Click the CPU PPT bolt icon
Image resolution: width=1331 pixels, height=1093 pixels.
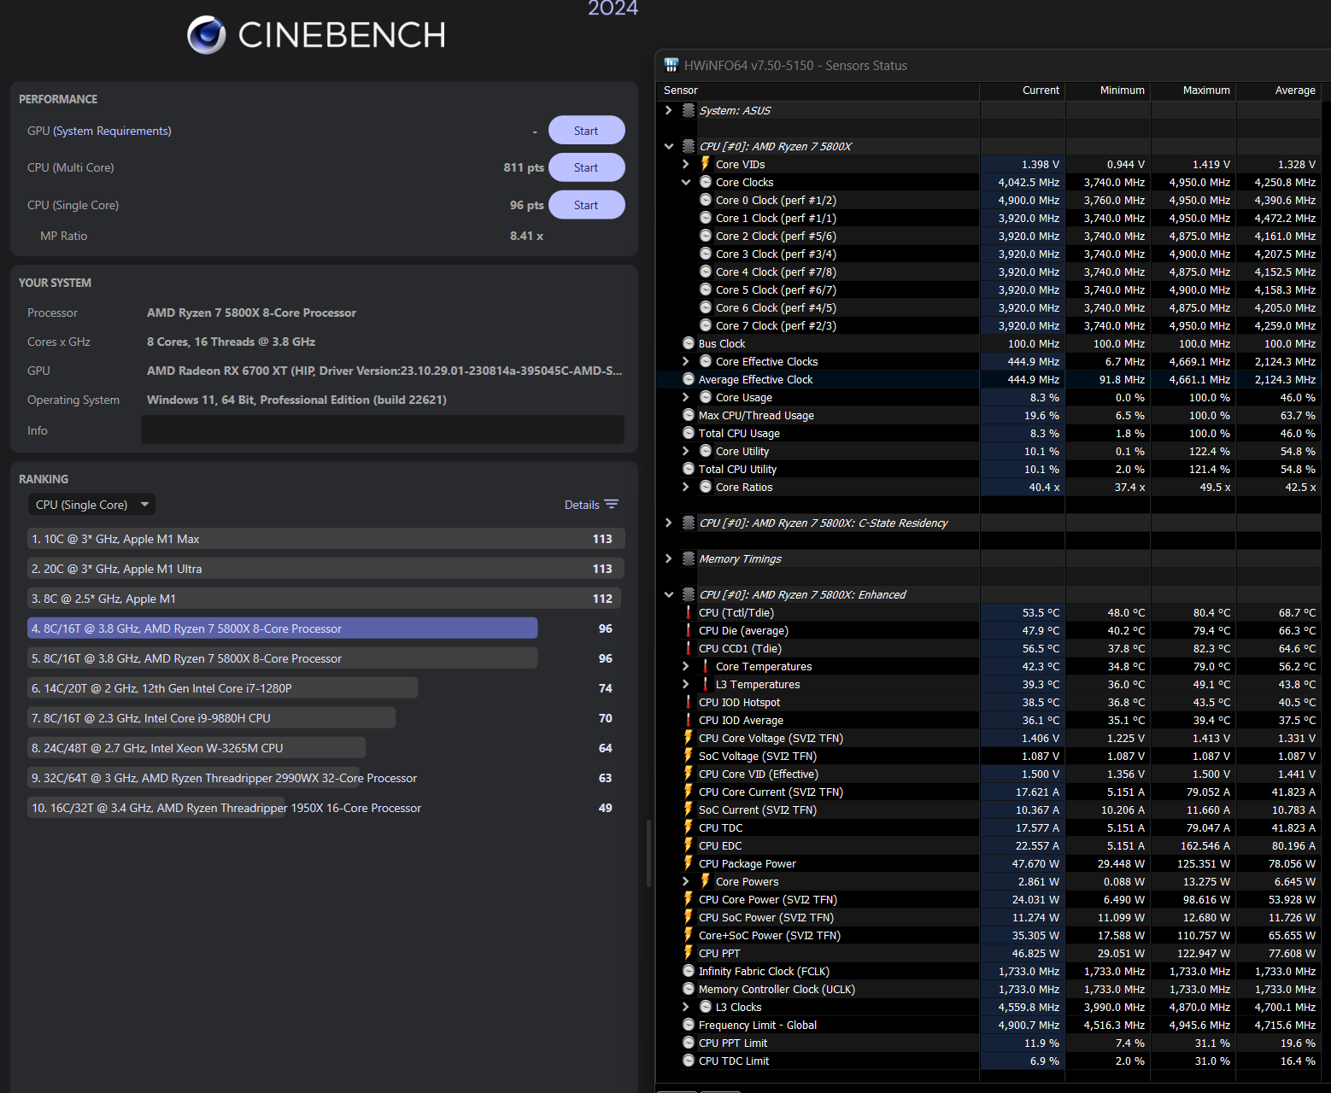pos(689,953)
